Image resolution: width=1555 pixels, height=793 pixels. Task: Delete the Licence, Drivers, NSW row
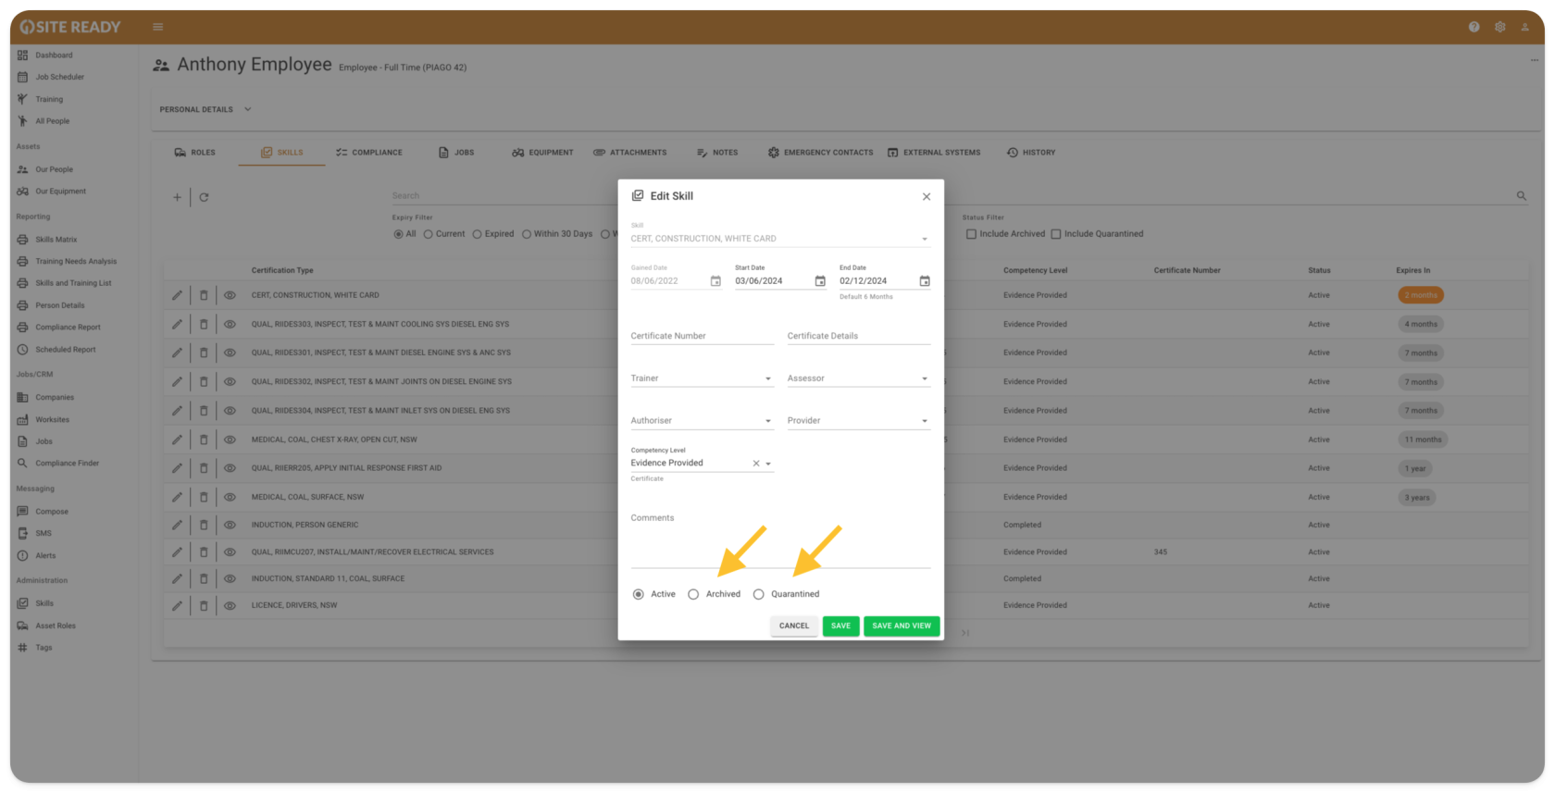204,606
